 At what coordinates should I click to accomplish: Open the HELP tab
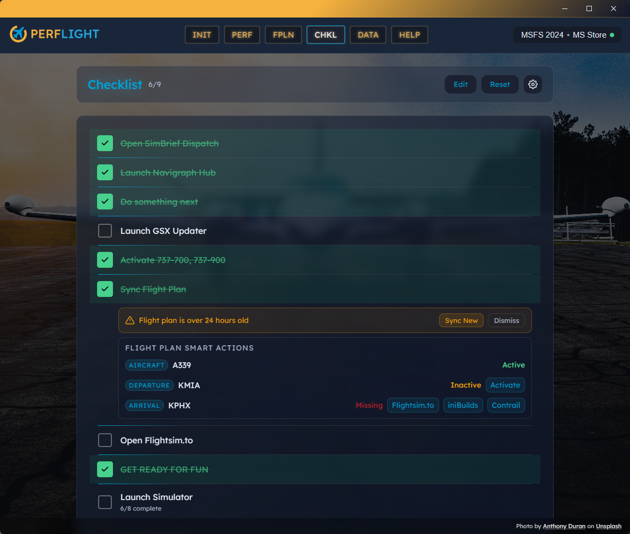[409, 34]
